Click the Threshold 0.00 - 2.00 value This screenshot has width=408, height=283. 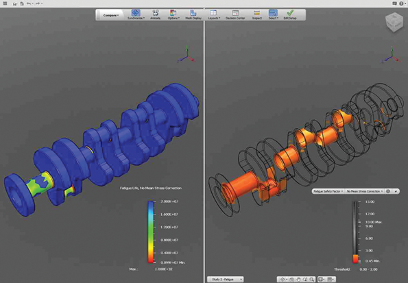pyautogui.click(x=368, y=269)
